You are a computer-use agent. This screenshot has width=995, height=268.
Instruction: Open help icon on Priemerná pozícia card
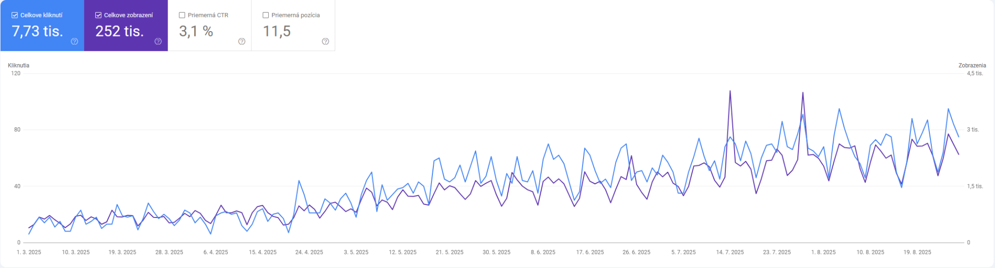[325, 41]
